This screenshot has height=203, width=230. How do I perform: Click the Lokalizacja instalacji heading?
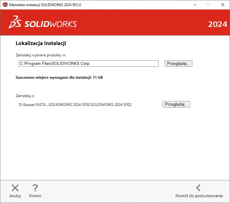pos(41,43)
